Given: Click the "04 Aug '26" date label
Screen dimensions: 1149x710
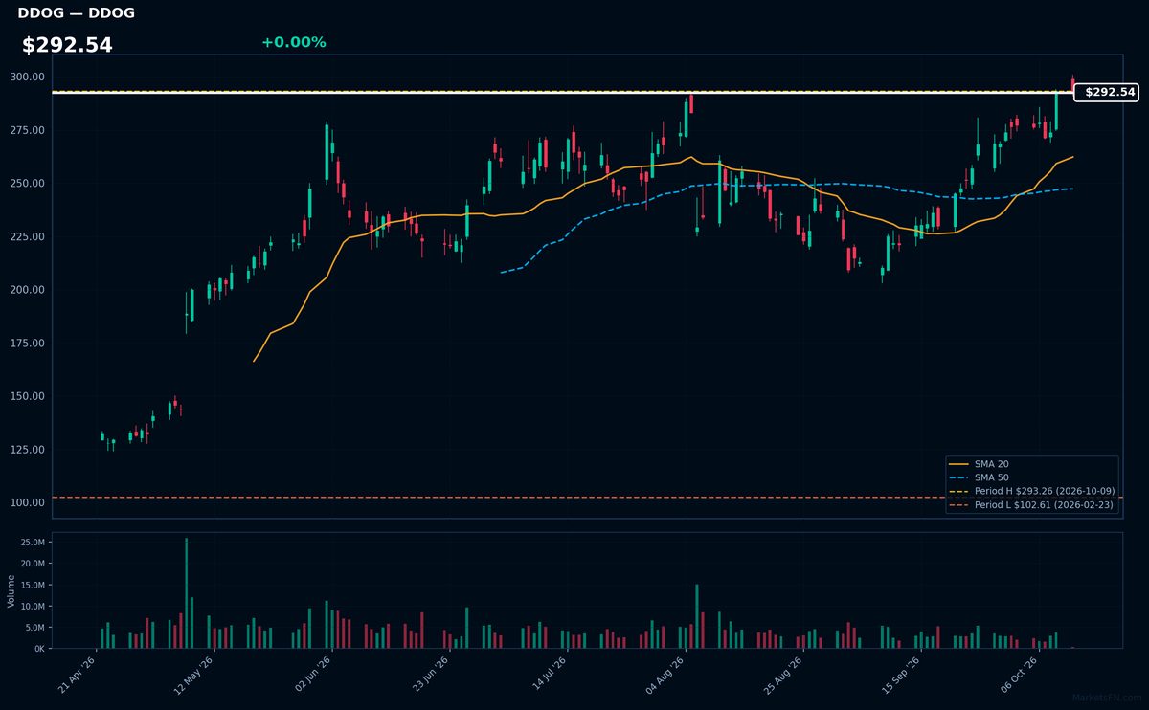Looking at the screenshot, I should click(665, 675).
